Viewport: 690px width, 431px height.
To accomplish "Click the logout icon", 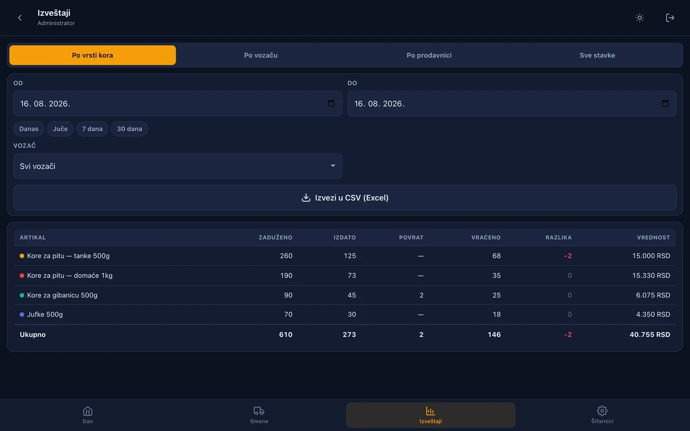I will pos(670,18).
